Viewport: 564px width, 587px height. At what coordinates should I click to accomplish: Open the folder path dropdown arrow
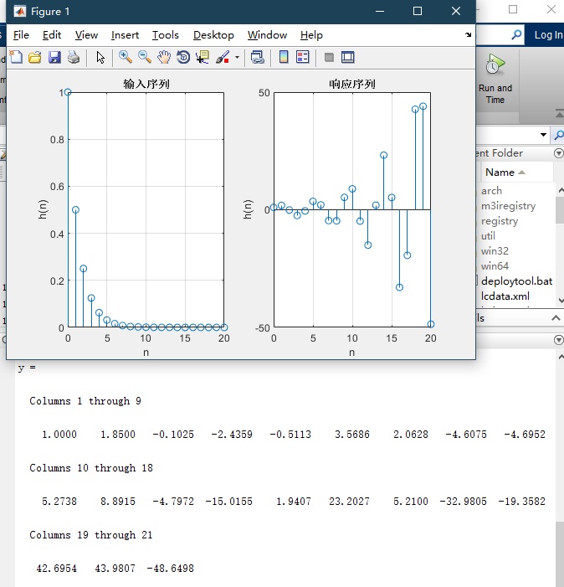click(x=543, y=135)
